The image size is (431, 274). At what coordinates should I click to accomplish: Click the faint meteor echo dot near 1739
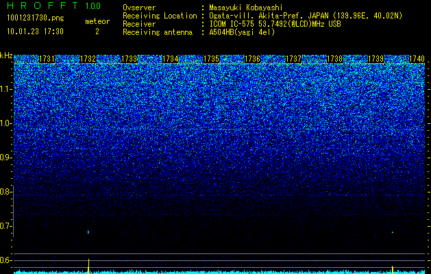tap(393, 232)
